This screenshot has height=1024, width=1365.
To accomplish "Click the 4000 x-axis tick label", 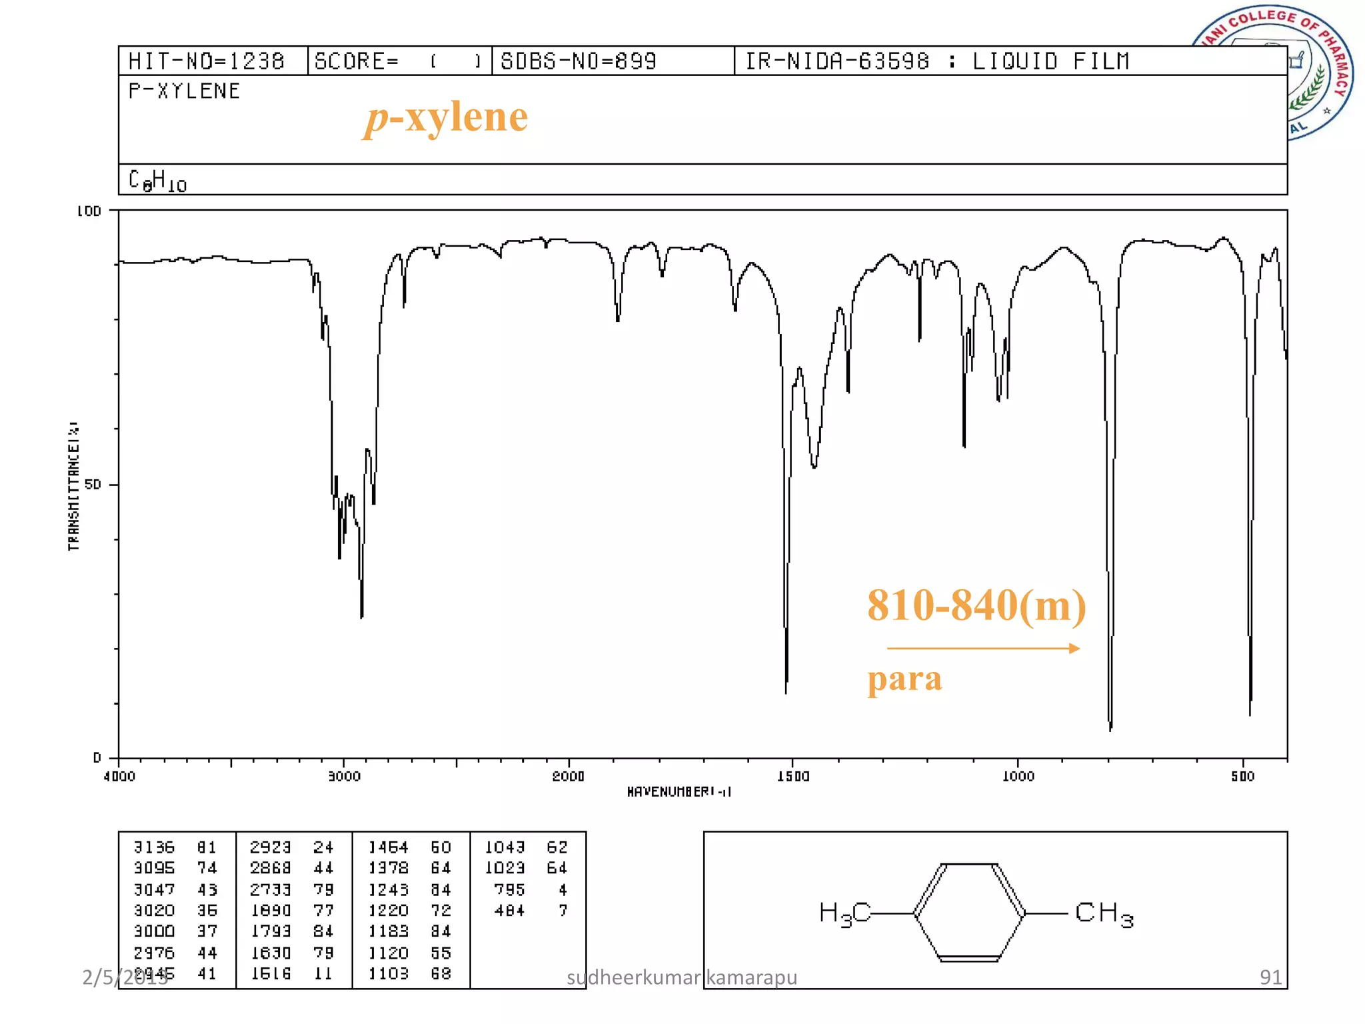I will tap(119, 776).
